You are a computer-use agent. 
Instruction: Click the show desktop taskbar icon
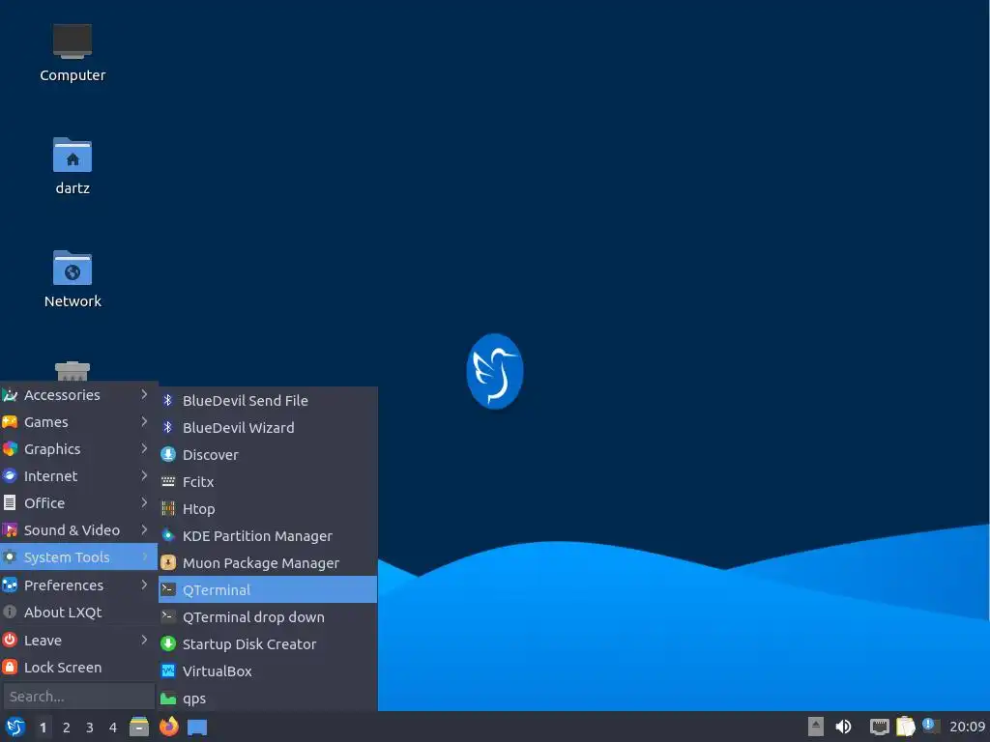click(x=197, y=728)
